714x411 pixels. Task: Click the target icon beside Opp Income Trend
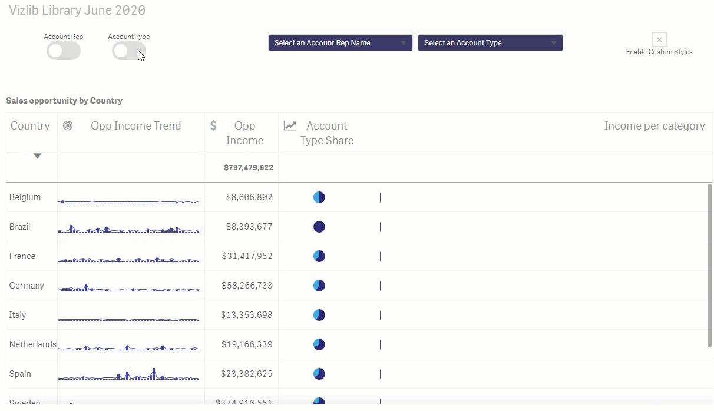(x=68, y=125)
